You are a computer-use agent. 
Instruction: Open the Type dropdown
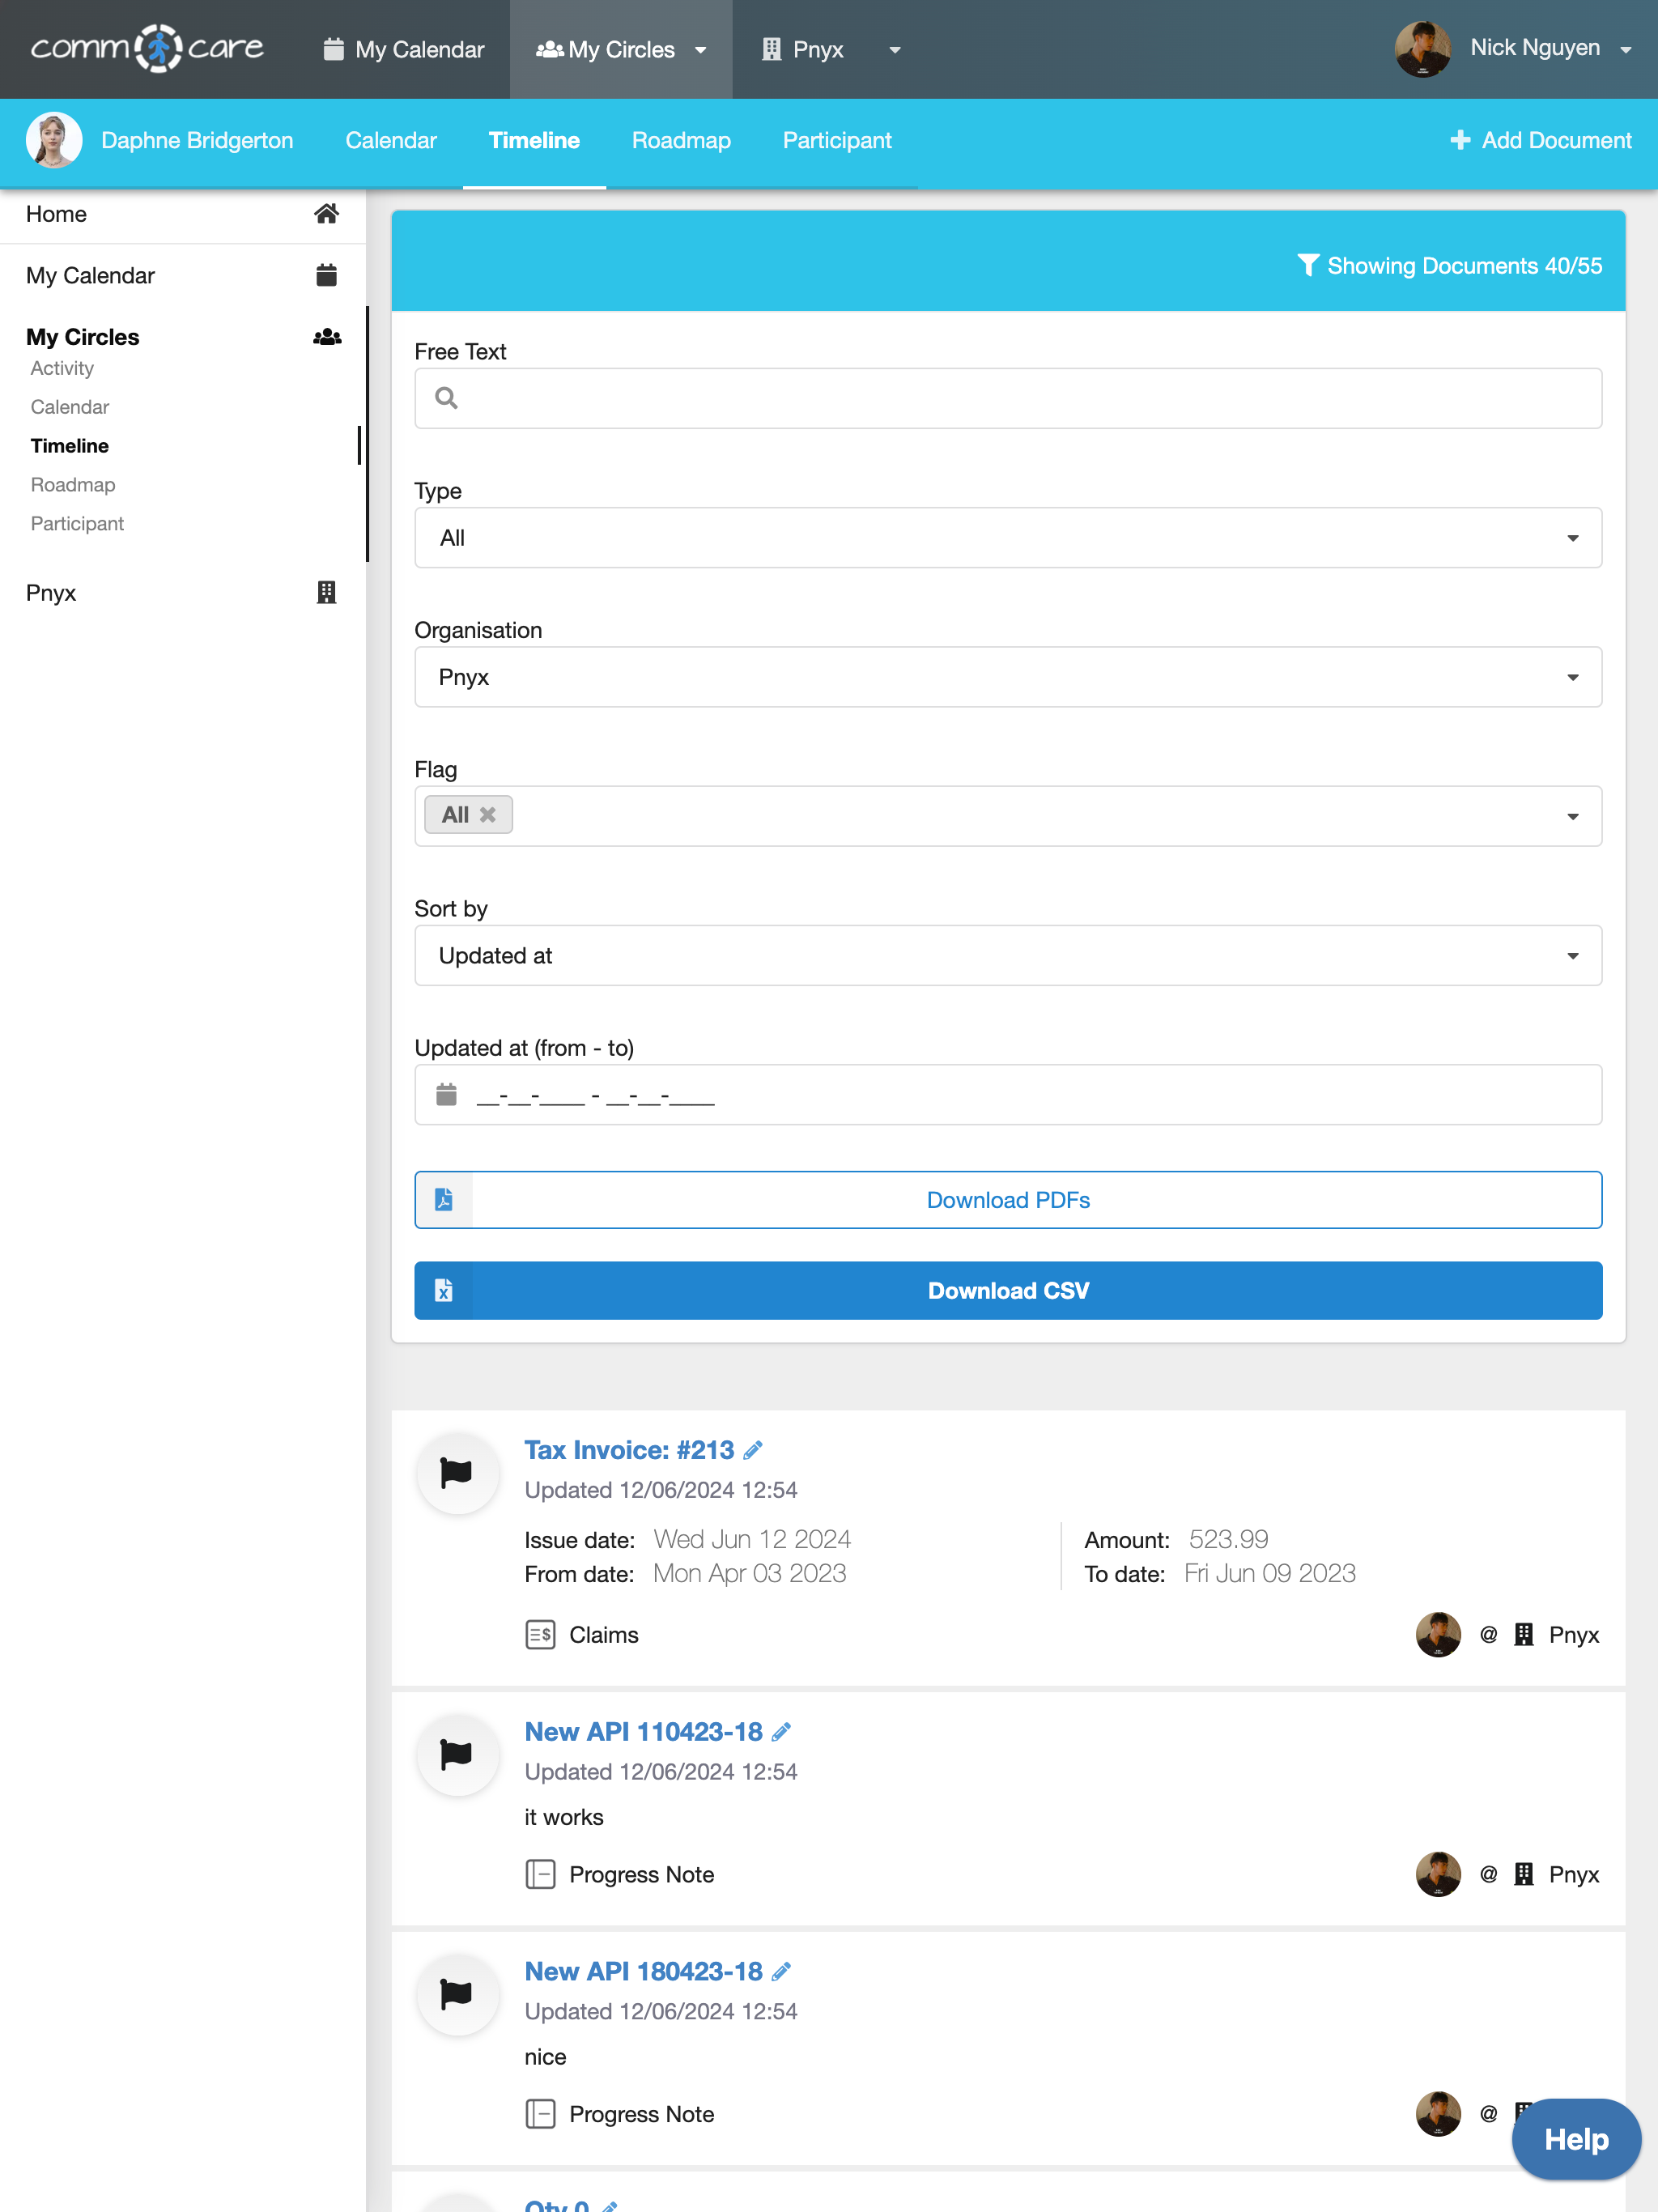(x=1008, y=538)
